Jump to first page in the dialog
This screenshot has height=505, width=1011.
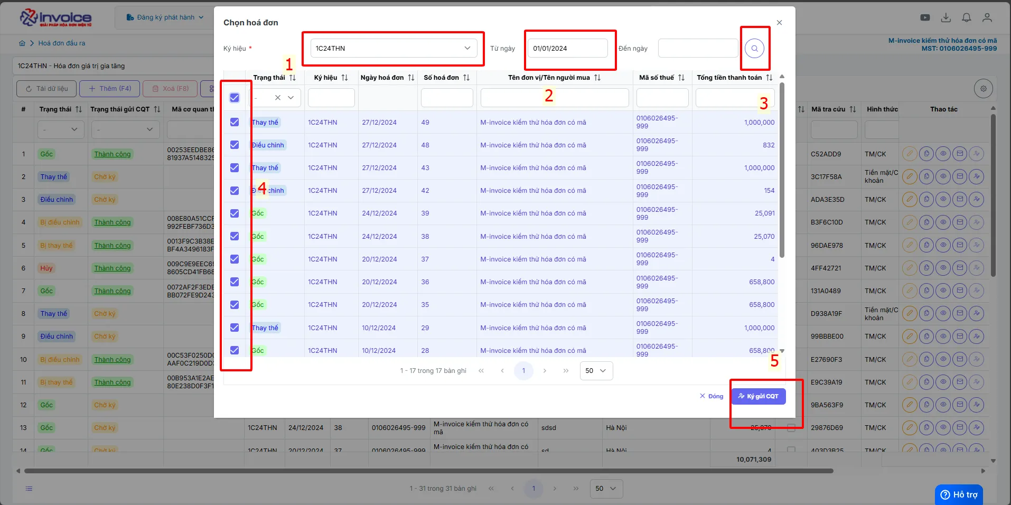[481, 371]
